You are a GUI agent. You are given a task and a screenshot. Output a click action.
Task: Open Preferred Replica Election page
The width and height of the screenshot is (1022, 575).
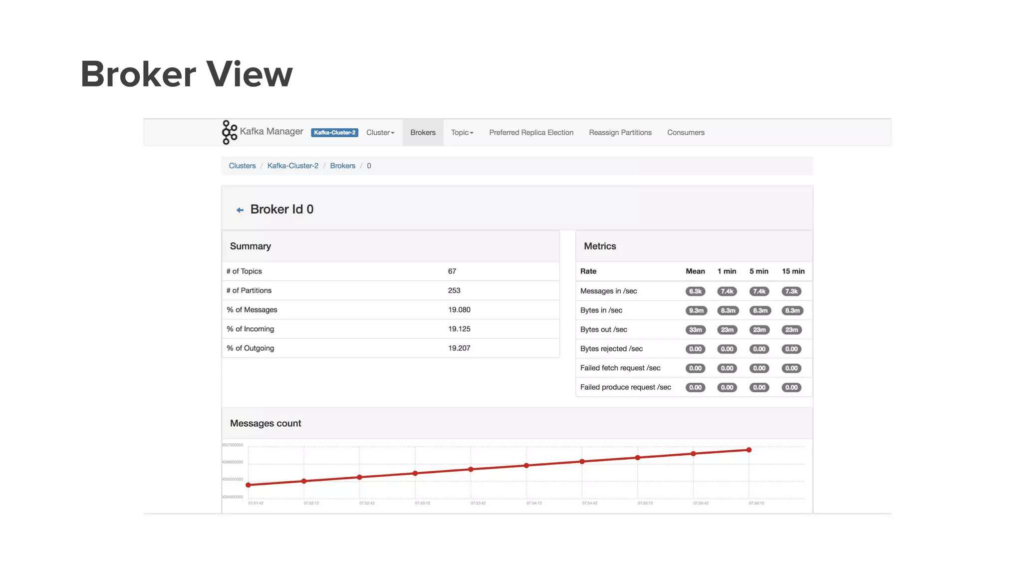[x=531, y=133]
